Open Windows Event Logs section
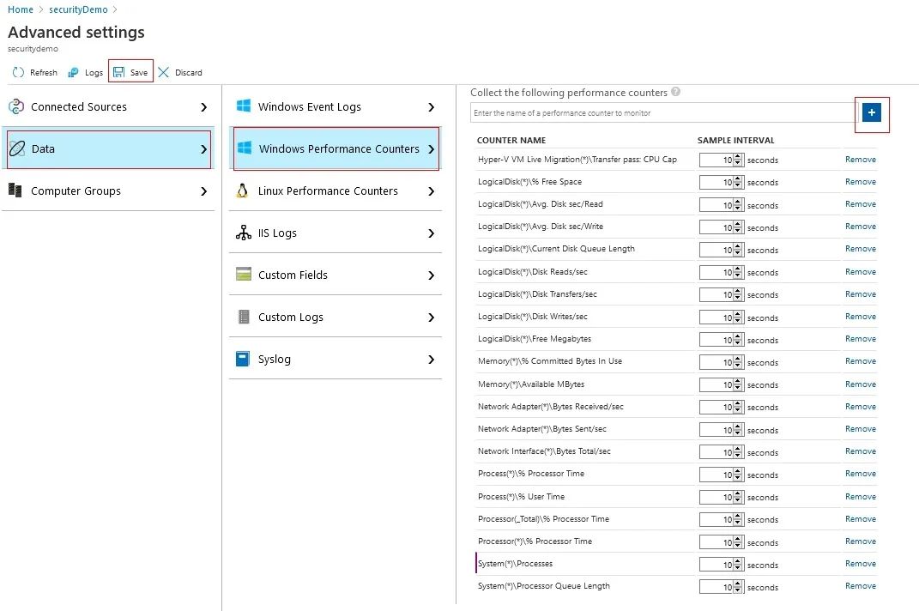The width and height of the screenshot is (919, 611). 335,107
